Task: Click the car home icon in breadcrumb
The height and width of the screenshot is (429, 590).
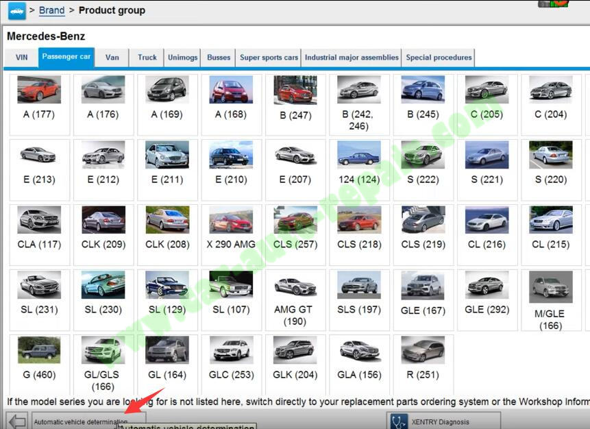Action: click(16, 10)
